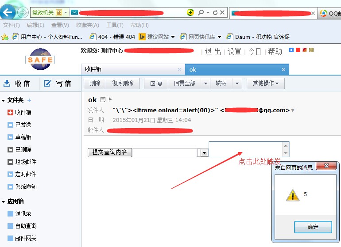Open the 系统通知 folder
Screen dimensions: 341x247
[x=22, y=186]
